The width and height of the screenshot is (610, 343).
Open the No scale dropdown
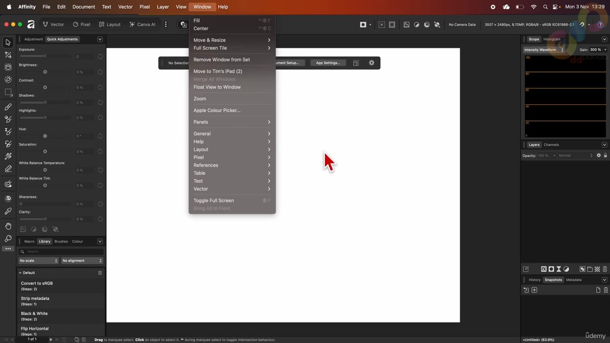pyautogui.click(x=39, y=261)
